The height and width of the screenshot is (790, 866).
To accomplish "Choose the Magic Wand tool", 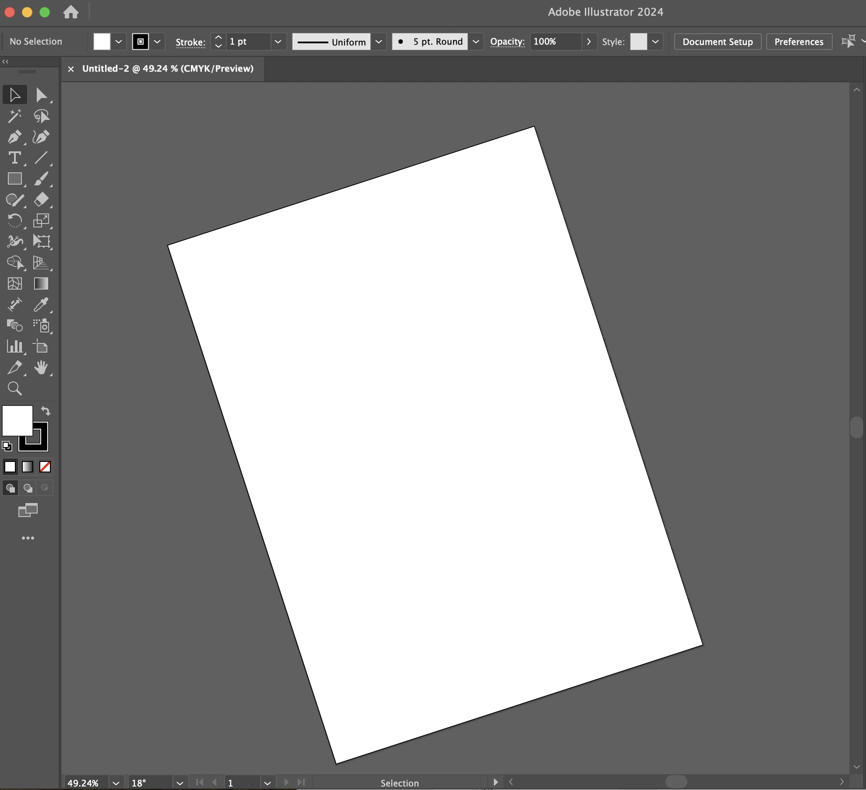I will coord(14,116).
